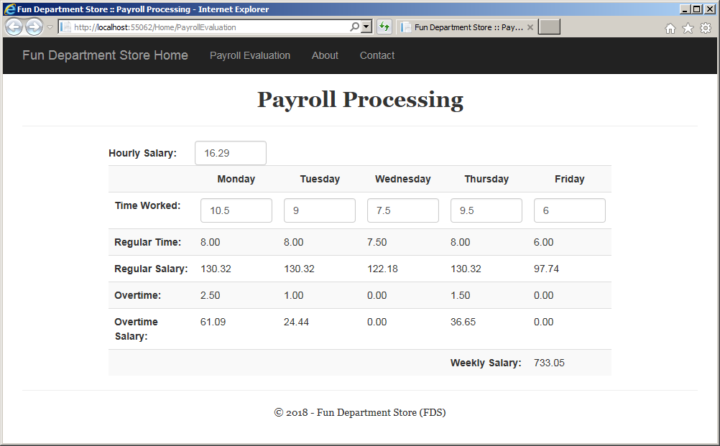Viewport: 720px width, 446px height.
Task: Click the Weekly Salary label
Action: click(x=486, y=363)
